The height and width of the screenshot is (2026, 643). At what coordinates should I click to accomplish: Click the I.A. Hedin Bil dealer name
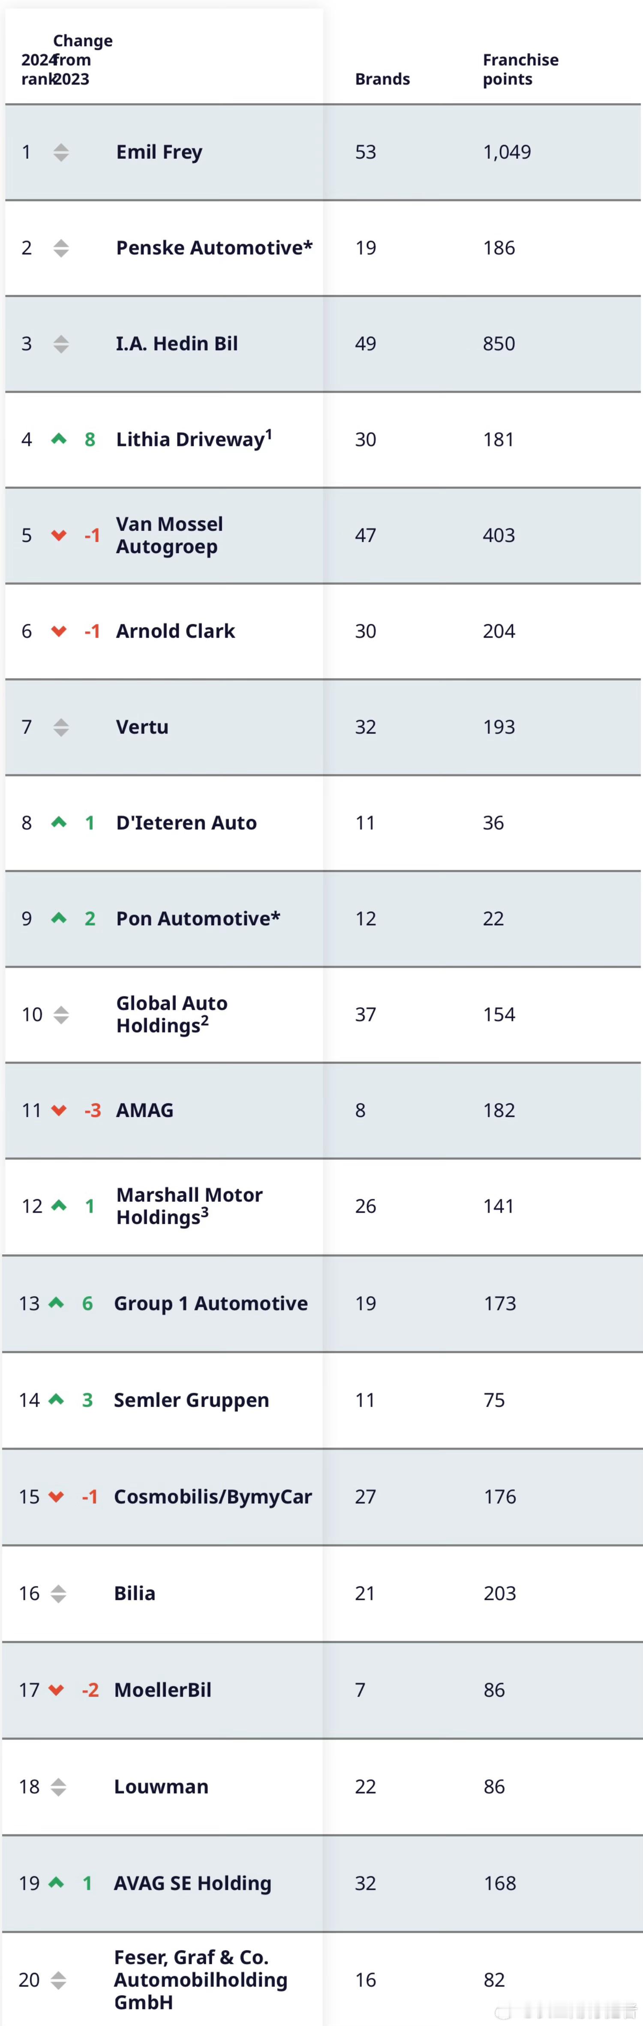click(x=177, y=344)
